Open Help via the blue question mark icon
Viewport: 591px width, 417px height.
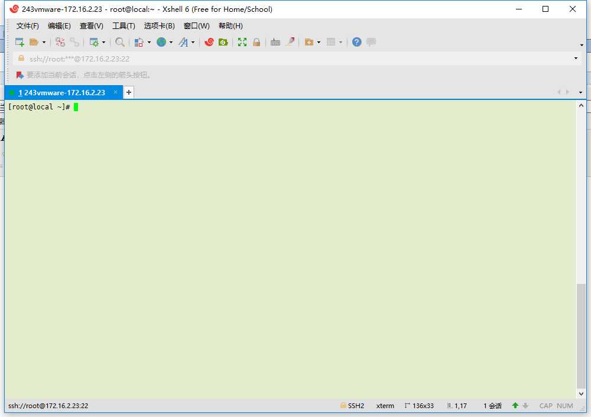(x=356, y=42)
